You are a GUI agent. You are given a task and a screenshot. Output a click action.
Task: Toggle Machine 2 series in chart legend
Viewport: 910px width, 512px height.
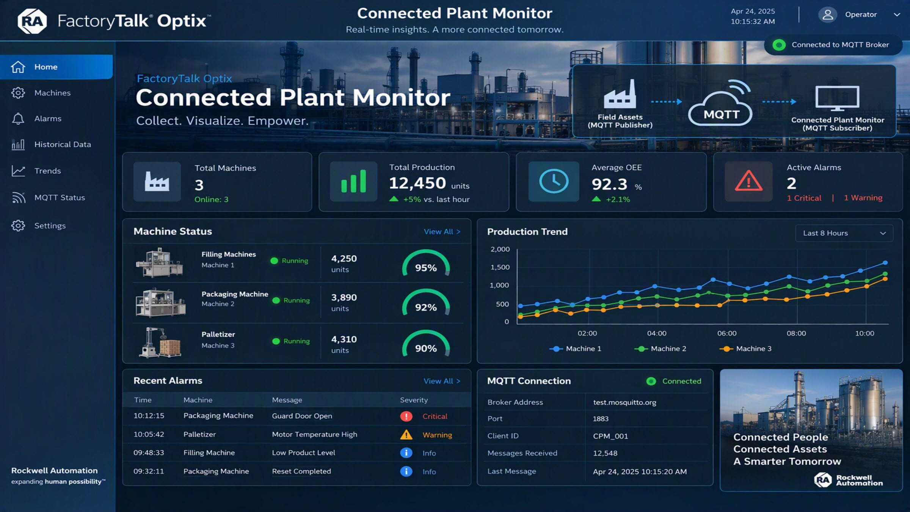(x=660, y=349)
